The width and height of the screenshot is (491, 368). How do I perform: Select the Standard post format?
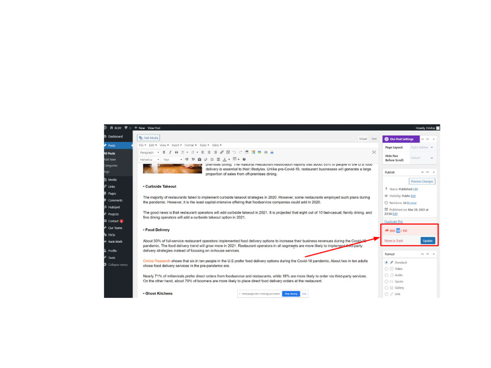[x=386, y=263]
